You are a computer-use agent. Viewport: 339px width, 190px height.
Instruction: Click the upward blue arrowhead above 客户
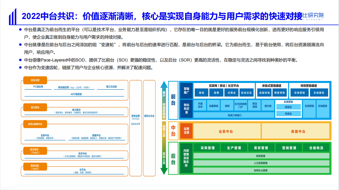[164, 84]
